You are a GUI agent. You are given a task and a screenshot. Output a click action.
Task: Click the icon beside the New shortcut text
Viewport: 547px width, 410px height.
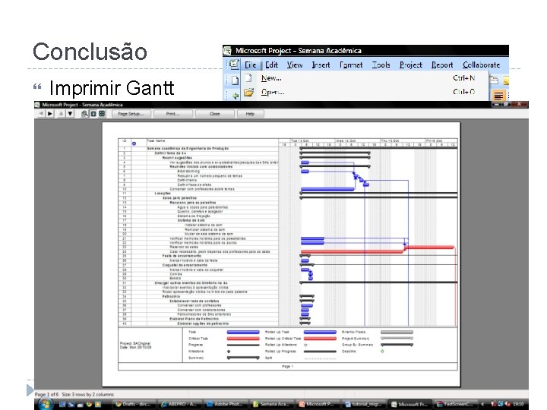494,80
